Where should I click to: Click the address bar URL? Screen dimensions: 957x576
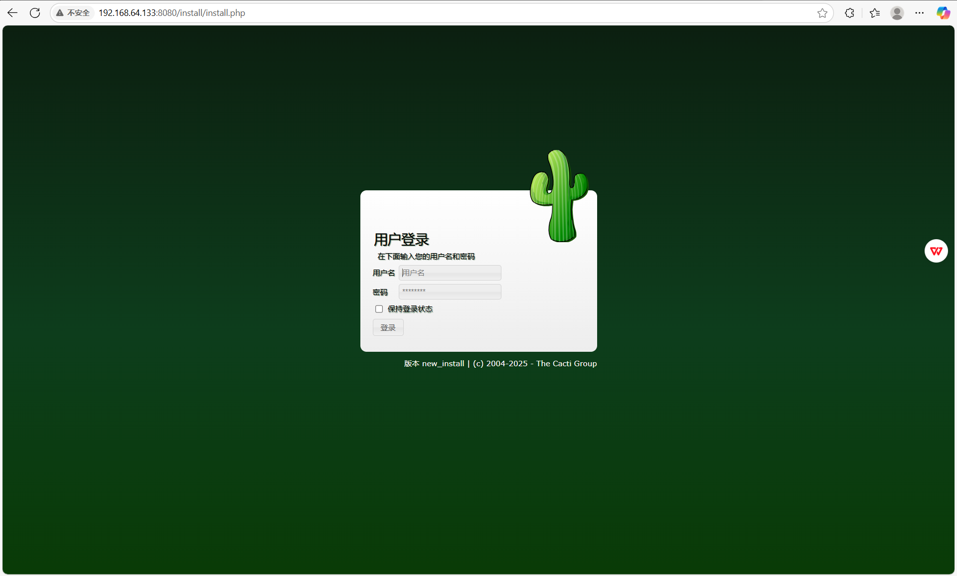click(172, 13)
